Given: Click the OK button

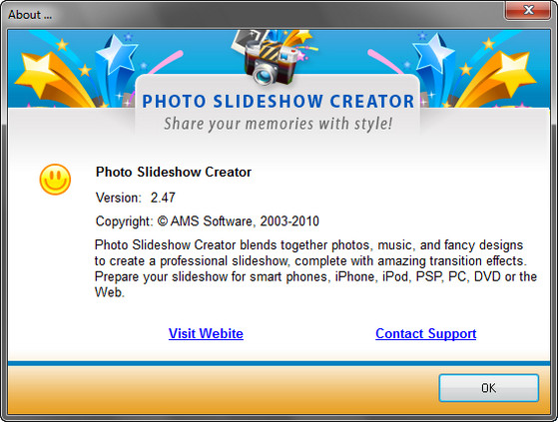Looking at the screenshot, I should coord(488,388).
